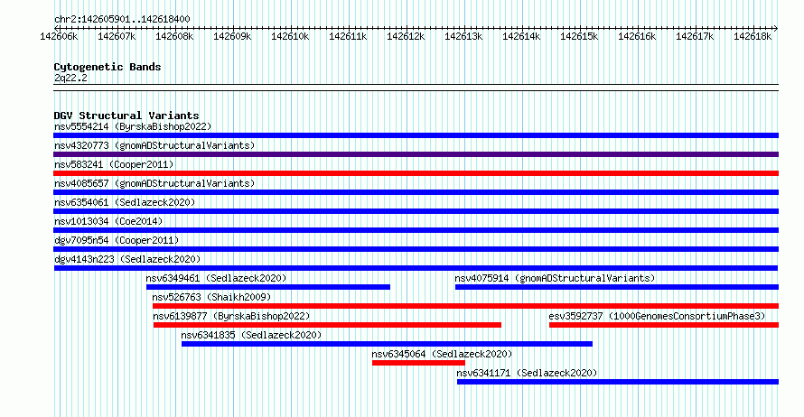Click the blue nsv6341835 variant bar
The image size is (804, 417).
pyautogui.click(x=387, y=344)
